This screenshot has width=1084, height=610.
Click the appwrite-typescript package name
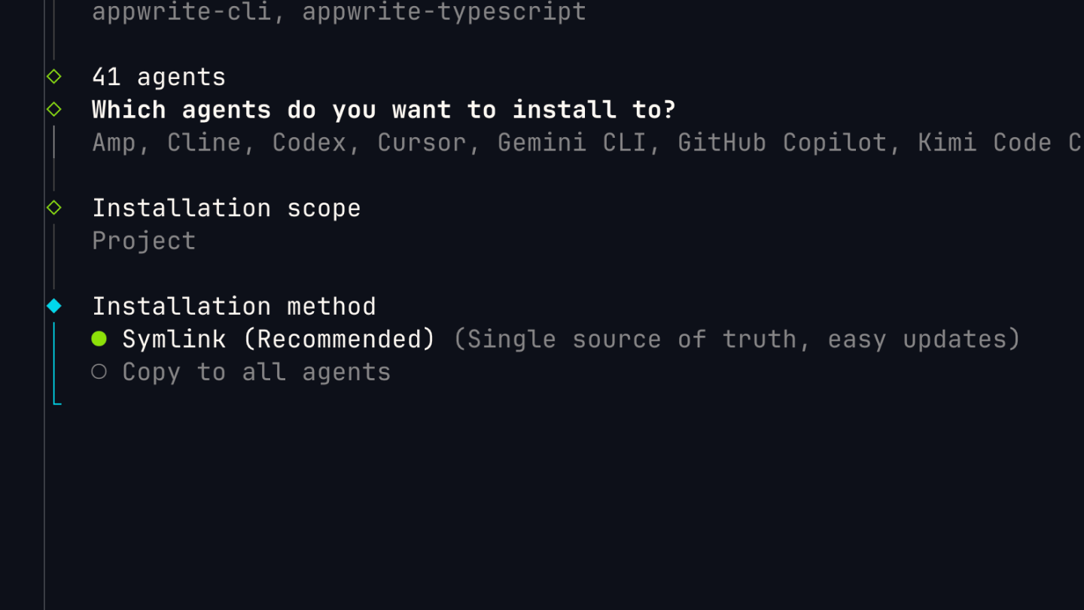click(x=444, y=11)
